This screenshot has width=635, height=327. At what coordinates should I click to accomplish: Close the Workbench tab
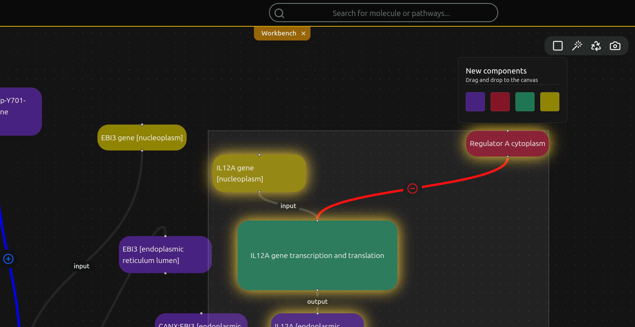click(303, 34)
